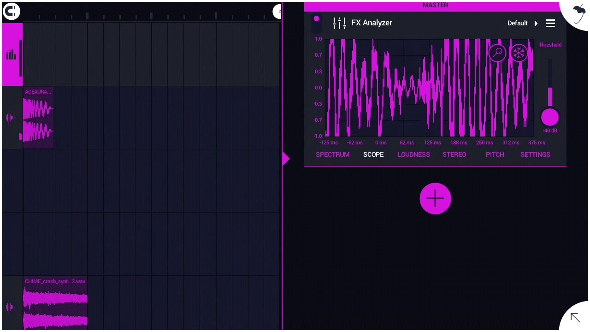
Task: Select the ACEAURA track waveform icon
Action: point(11,118)
